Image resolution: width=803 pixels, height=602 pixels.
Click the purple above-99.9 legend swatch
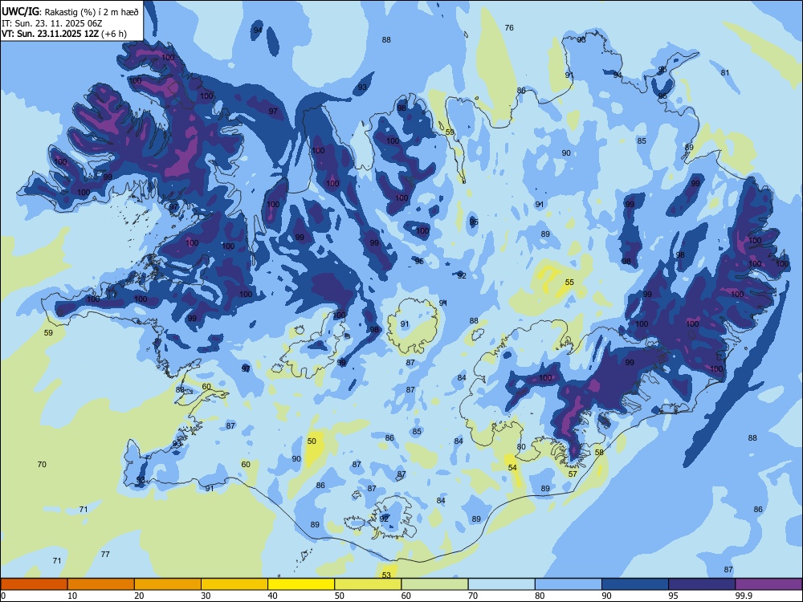pyautogui.click(x=768, y=584)
